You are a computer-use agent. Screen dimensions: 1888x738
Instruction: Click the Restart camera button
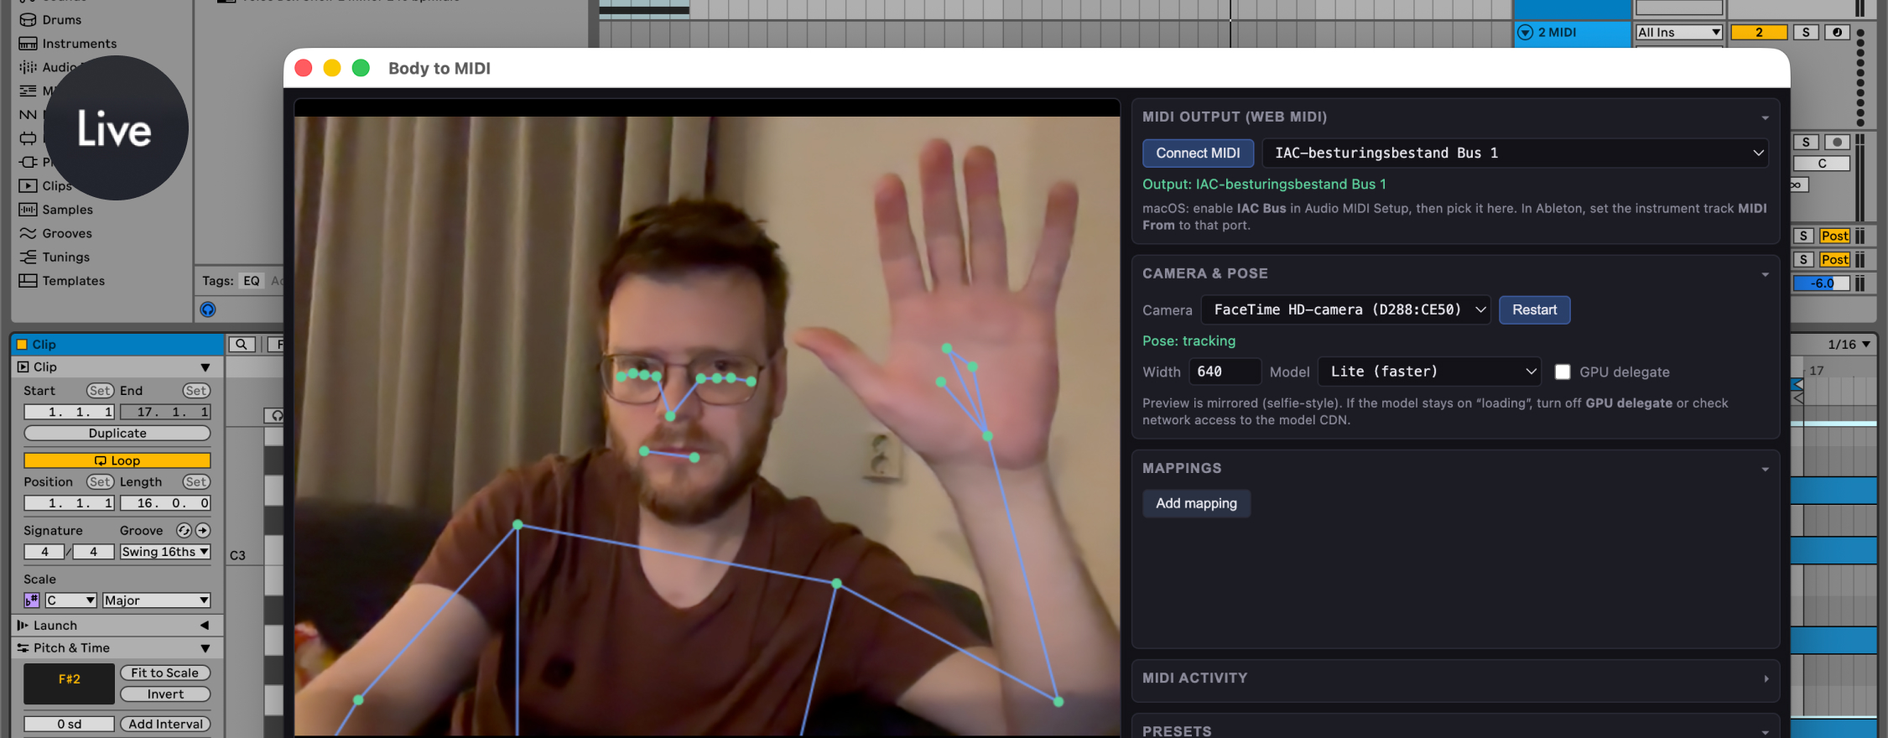(x=1534, y=309)
